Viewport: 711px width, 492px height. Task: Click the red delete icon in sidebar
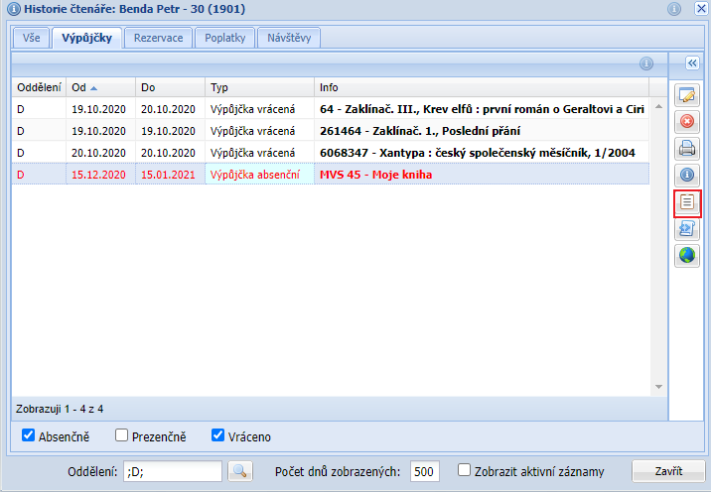click(x=687, y=123)
